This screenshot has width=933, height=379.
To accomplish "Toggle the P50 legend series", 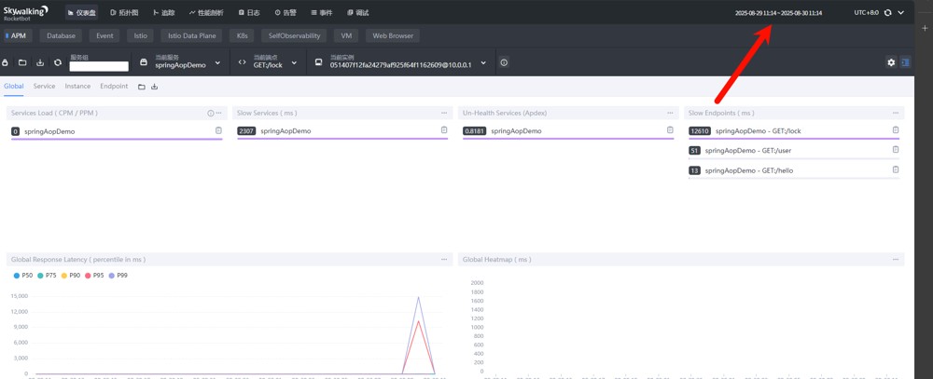I will coord(23,276).
